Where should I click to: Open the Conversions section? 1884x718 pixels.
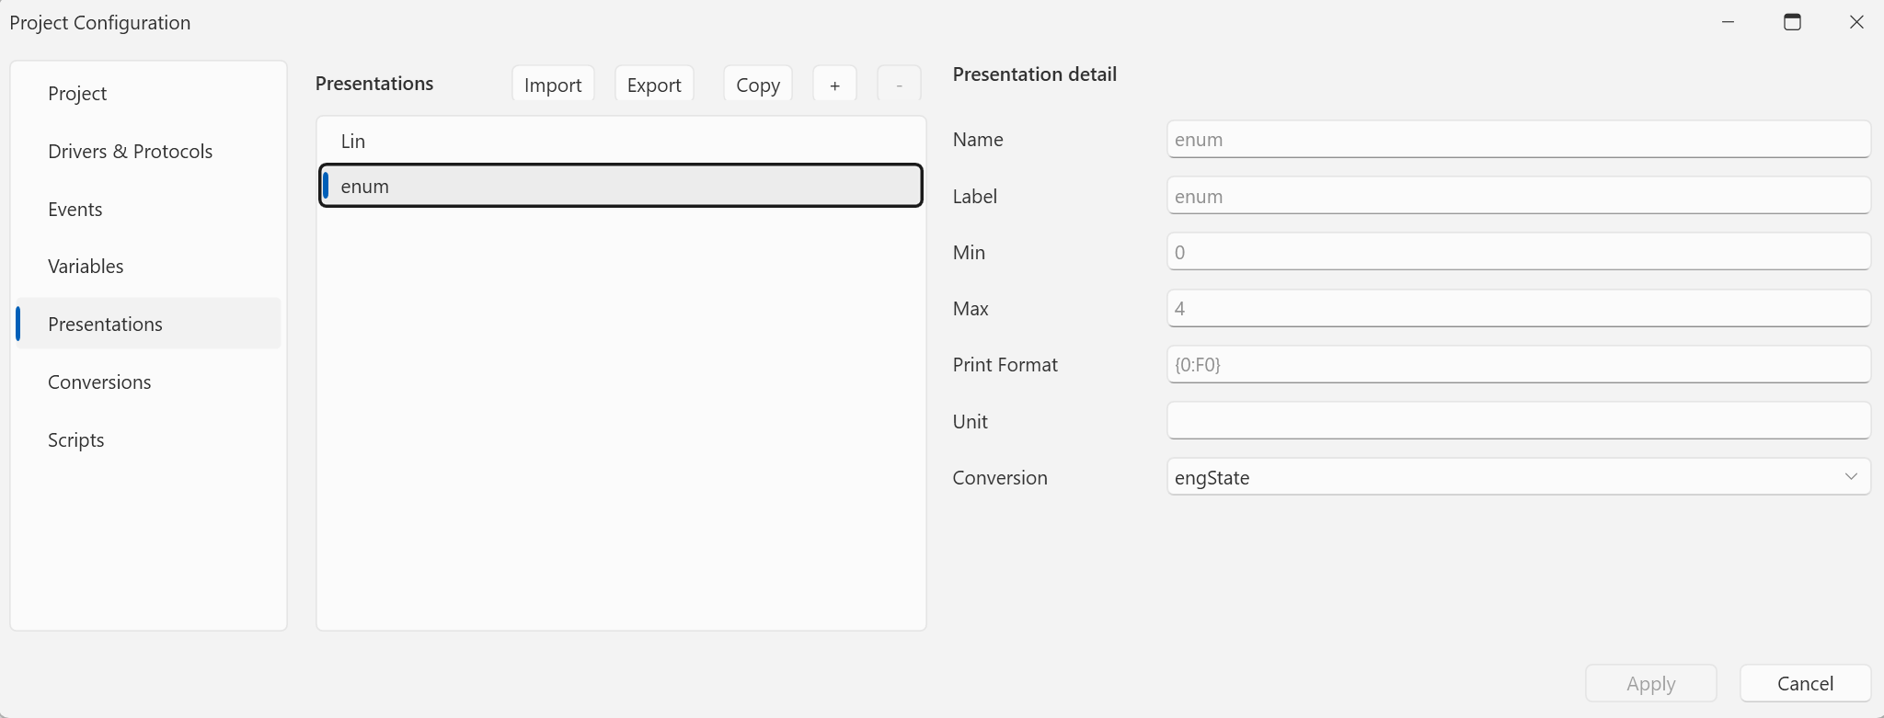[148, 382]
